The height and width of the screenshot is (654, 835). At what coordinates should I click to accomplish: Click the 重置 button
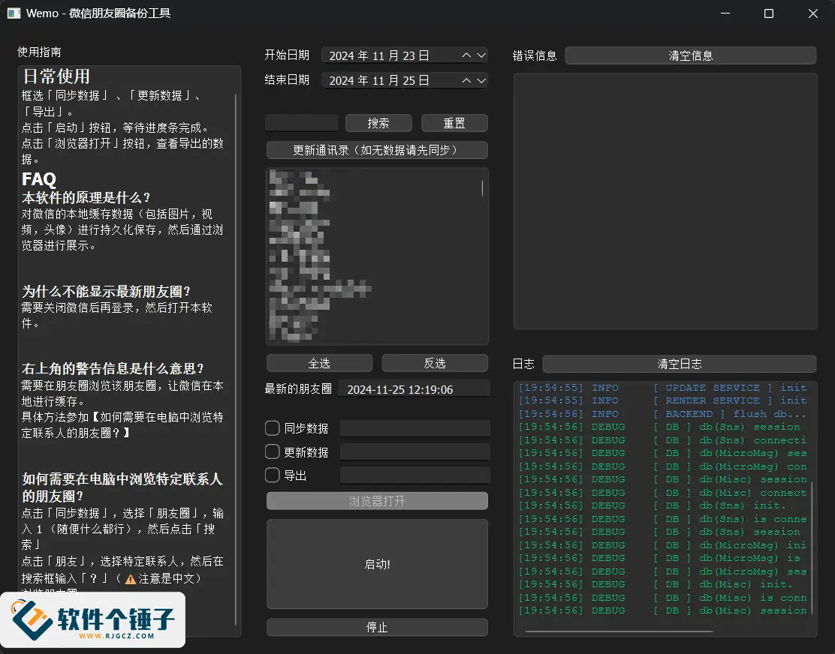[x=454, y=123]
